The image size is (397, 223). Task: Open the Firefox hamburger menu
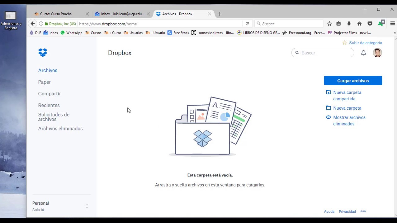[x=392, y=24]
